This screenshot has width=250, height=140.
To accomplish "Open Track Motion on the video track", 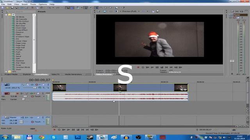I will click(x=27, y=85).
